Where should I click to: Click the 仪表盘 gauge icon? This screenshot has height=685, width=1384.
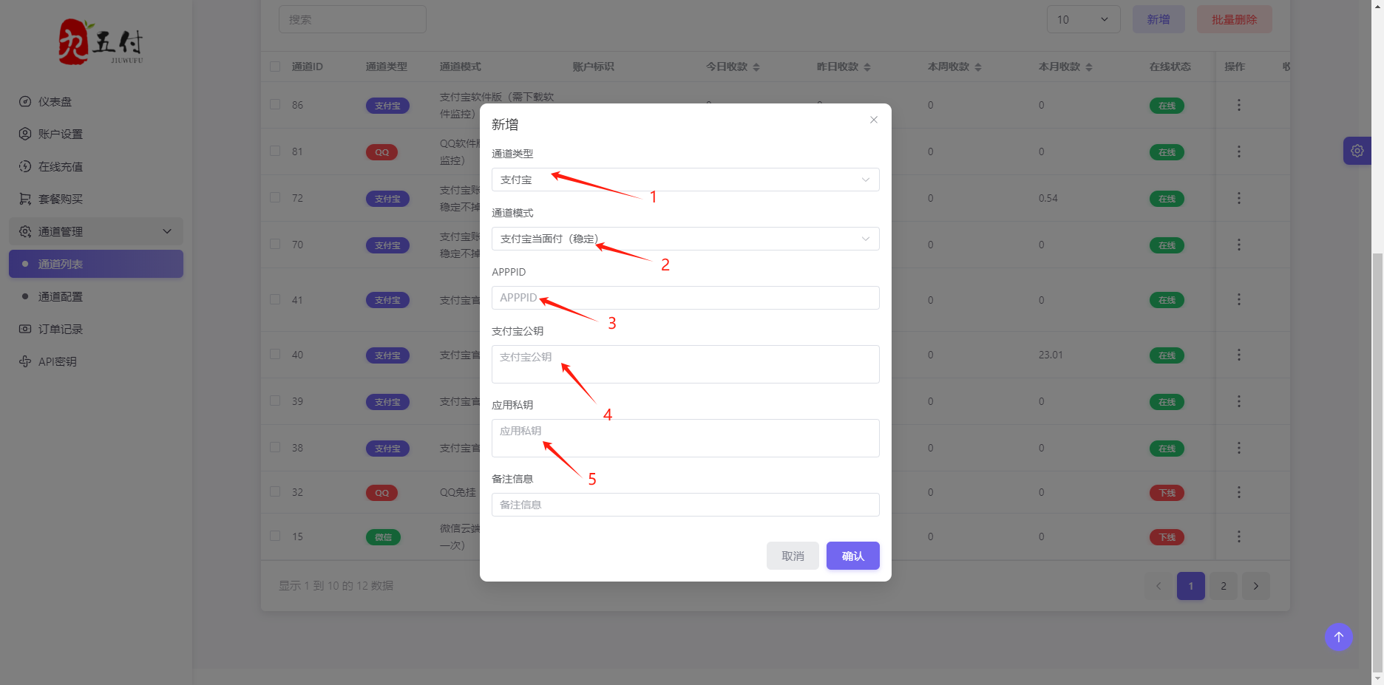(x=25, y=102)
